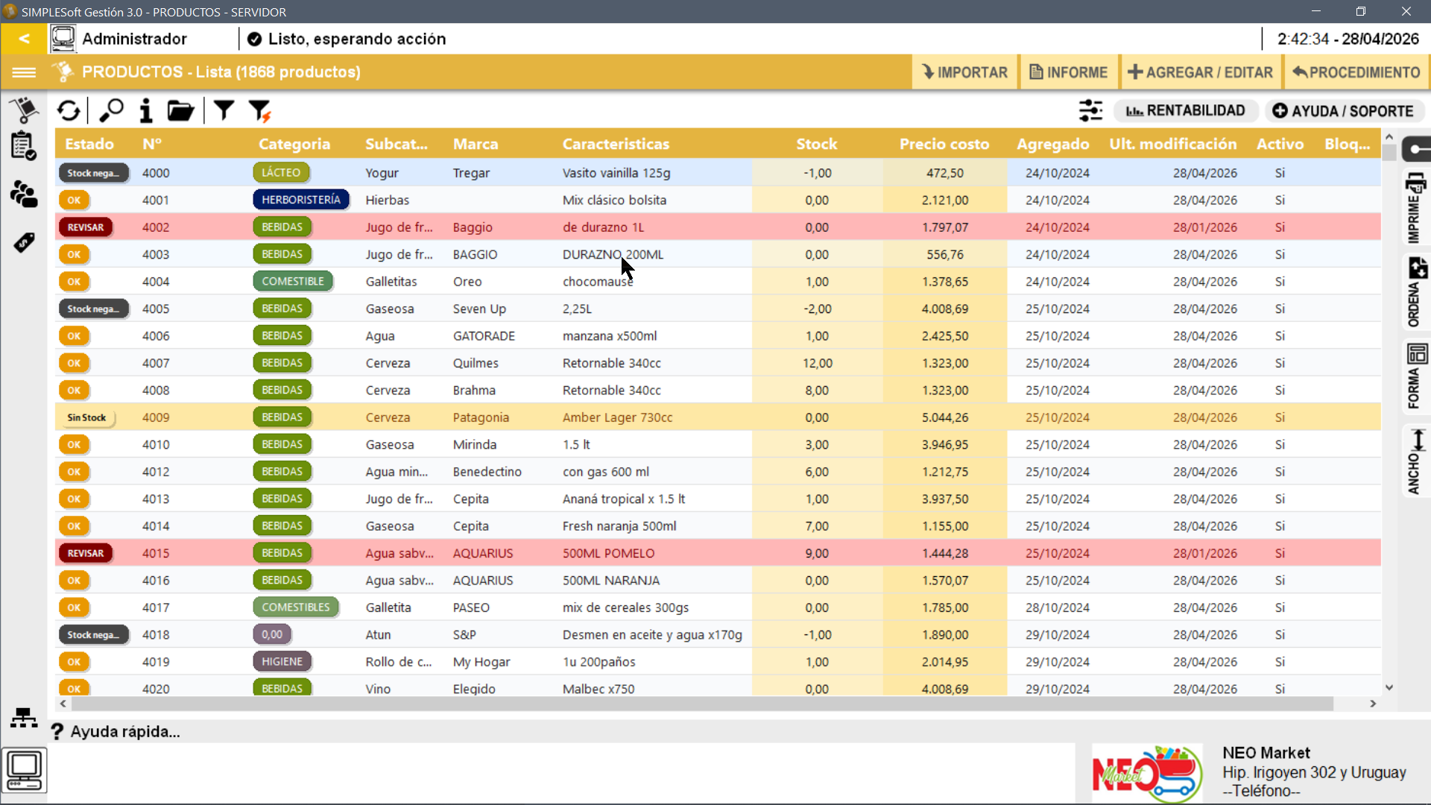Click the Stock nega... badge of product 4018
The height and width of the screenshot is (805, 1431).
coord(93,635)
